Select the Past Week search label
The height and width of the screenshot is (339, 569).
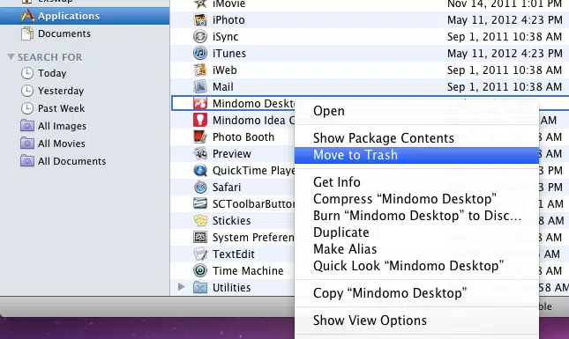[x=62, y=108]
